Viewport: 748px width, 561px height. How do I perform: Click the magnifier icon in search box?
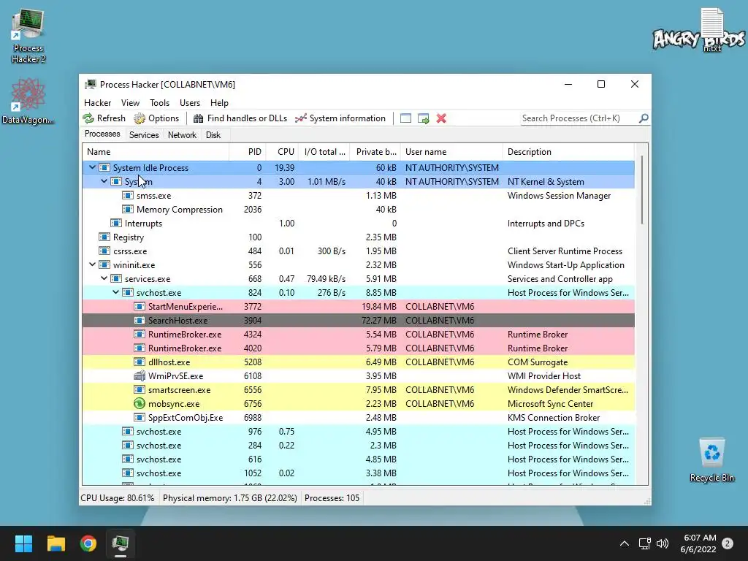tap(644, 118)
